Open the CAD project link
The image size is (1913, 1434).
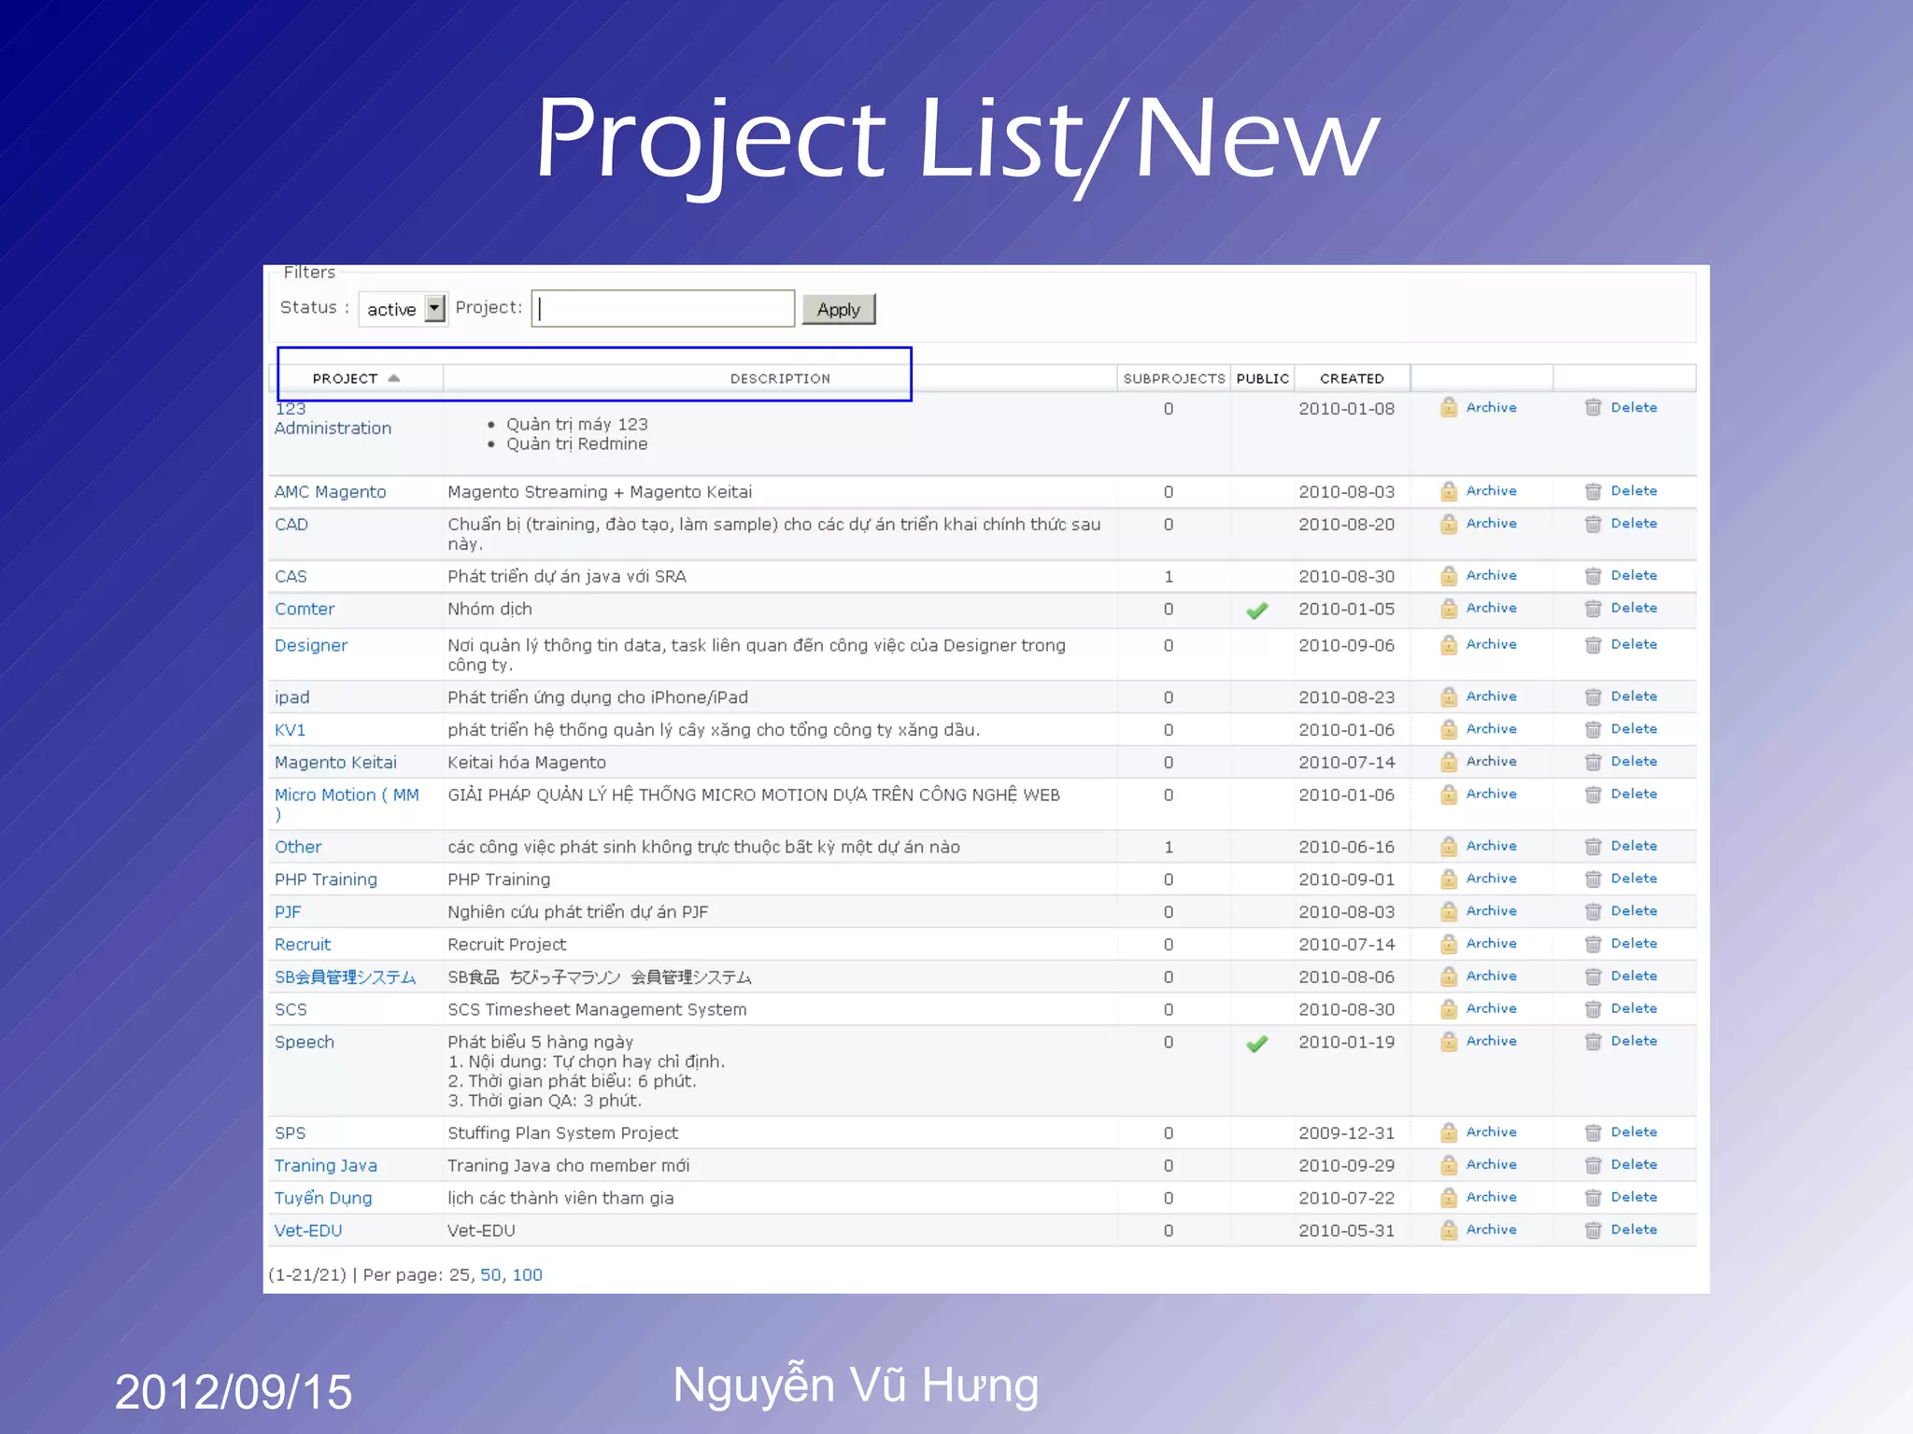coord(291,525)
